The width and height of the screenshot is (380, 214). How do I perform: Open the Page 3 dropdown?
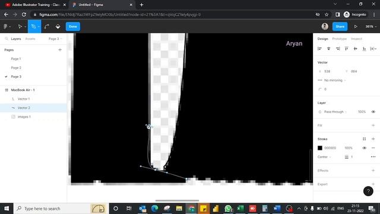pyautogui.click(x=55, y=39)
